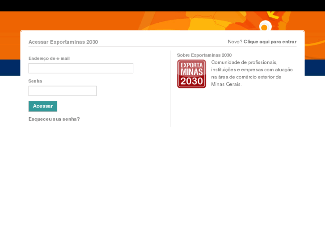
Task: Click the Endereço de e-mail label
Action: 49,58
